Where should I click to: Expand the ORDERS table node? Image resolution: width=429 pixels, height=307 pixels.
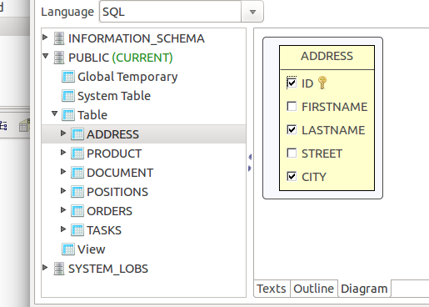click(63, 209)
